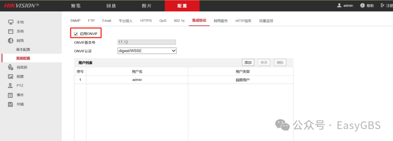Click the 注销 logout icon in header
This screenshot has width=393, height=141.
[382, 5]
